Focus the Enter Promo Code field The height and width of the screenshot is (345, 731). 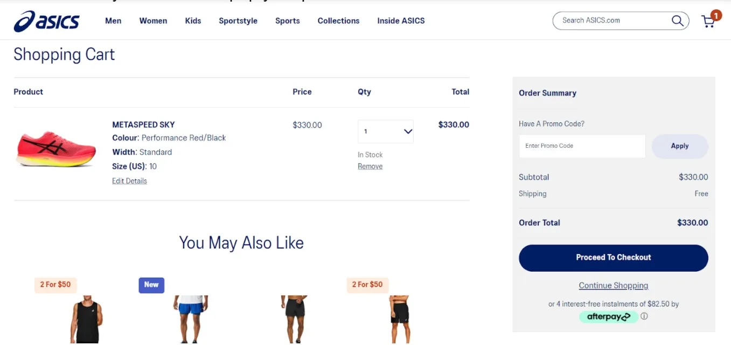pos(582,146)
